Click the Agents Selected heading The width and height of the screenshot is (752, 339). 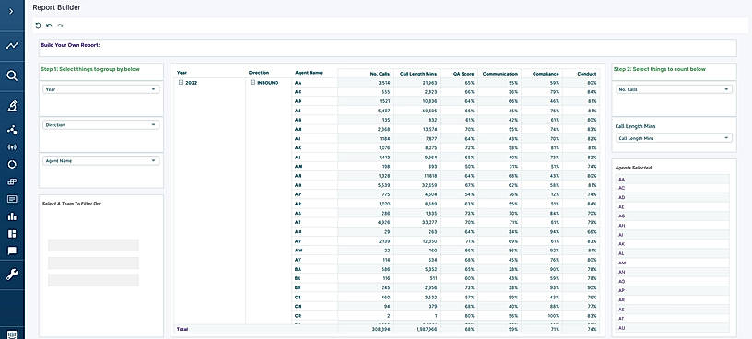point(633,168)
